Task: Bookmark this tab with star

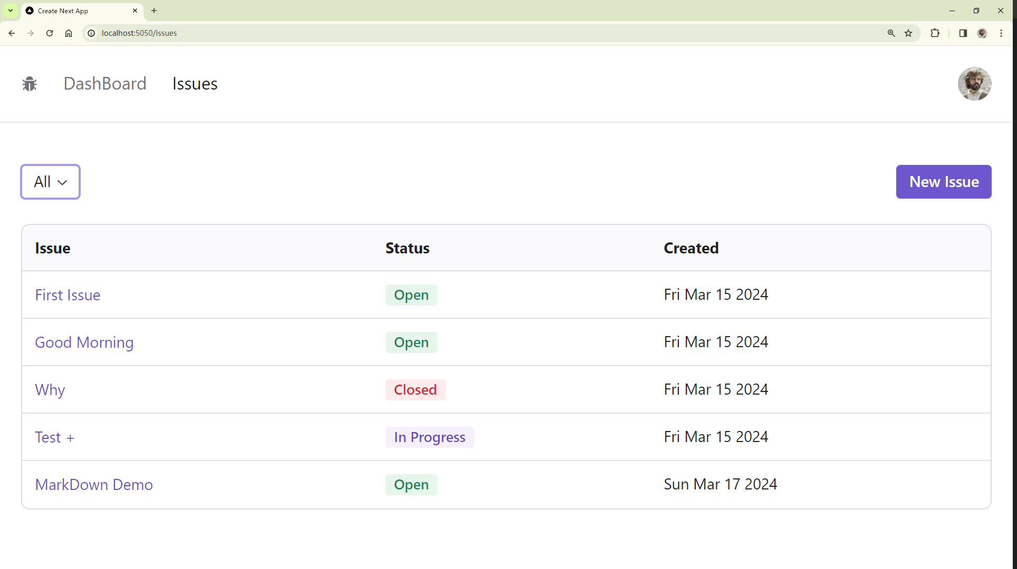Action: (908, 33)
